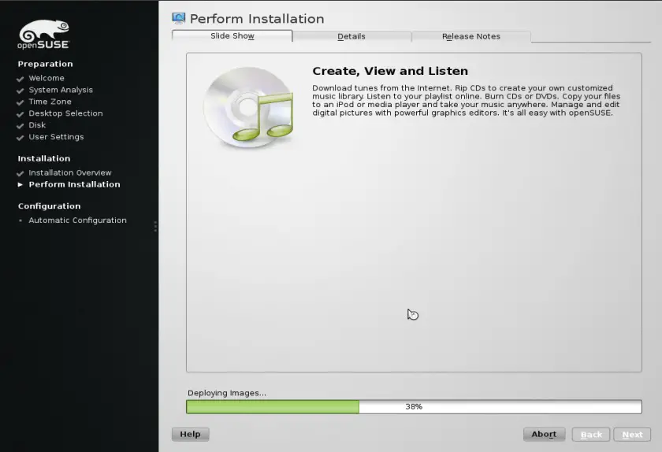The image size is (662, 452).
Task: Click the checkmark beside Time Zone
Action: (20, 102)
